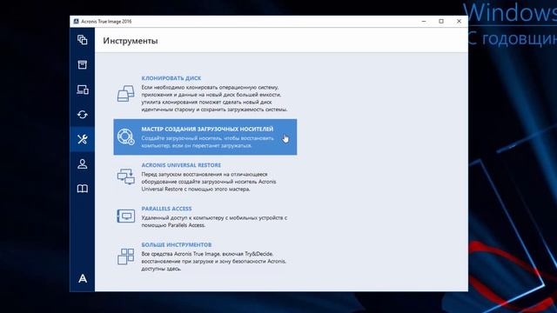557x313 pixels.
Task: Click the Acronis True Image 2016 title
Action: 106,21
